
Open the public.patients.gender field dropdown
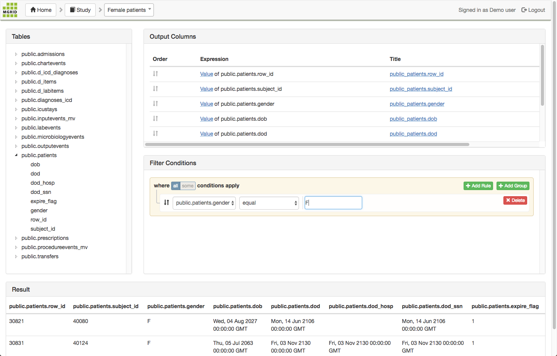[x=204, y=203]
